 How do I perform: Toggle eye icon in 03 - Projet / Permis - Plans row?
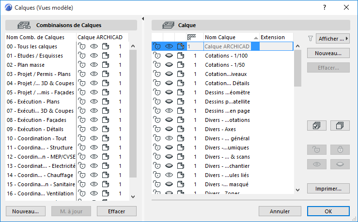[x=94, y=74]
